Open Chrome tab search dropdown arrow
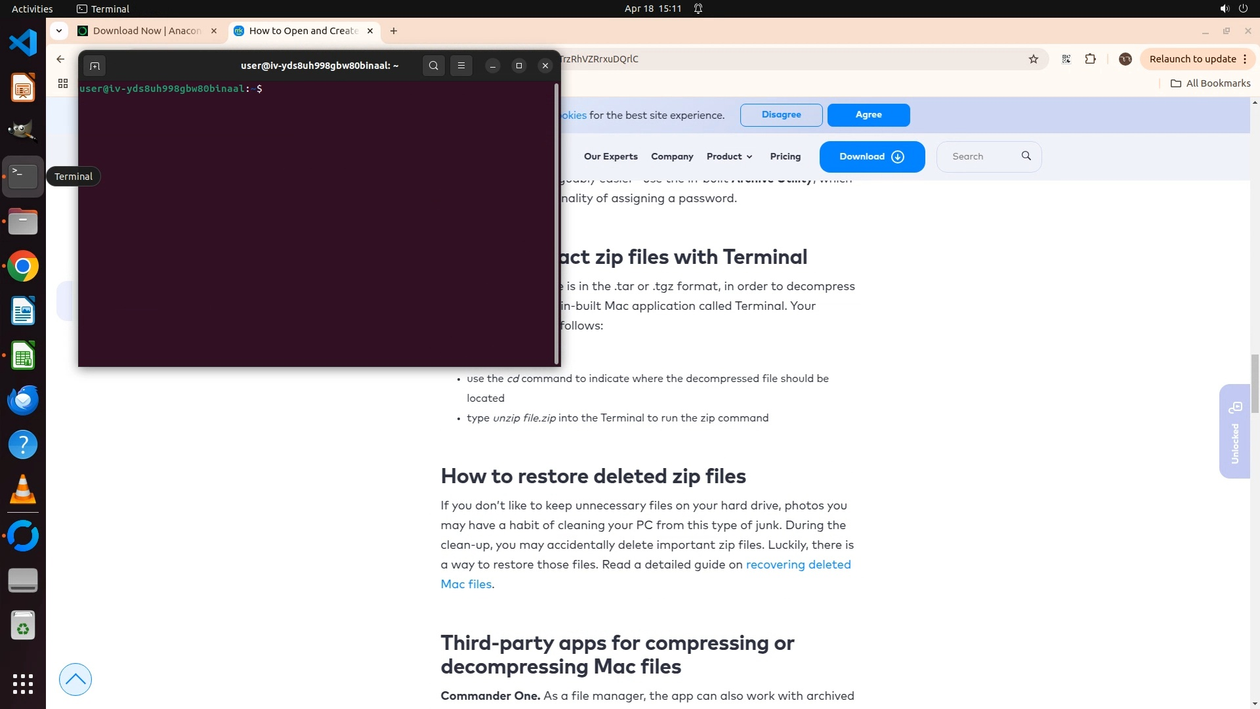 click(x=59, y=31)
